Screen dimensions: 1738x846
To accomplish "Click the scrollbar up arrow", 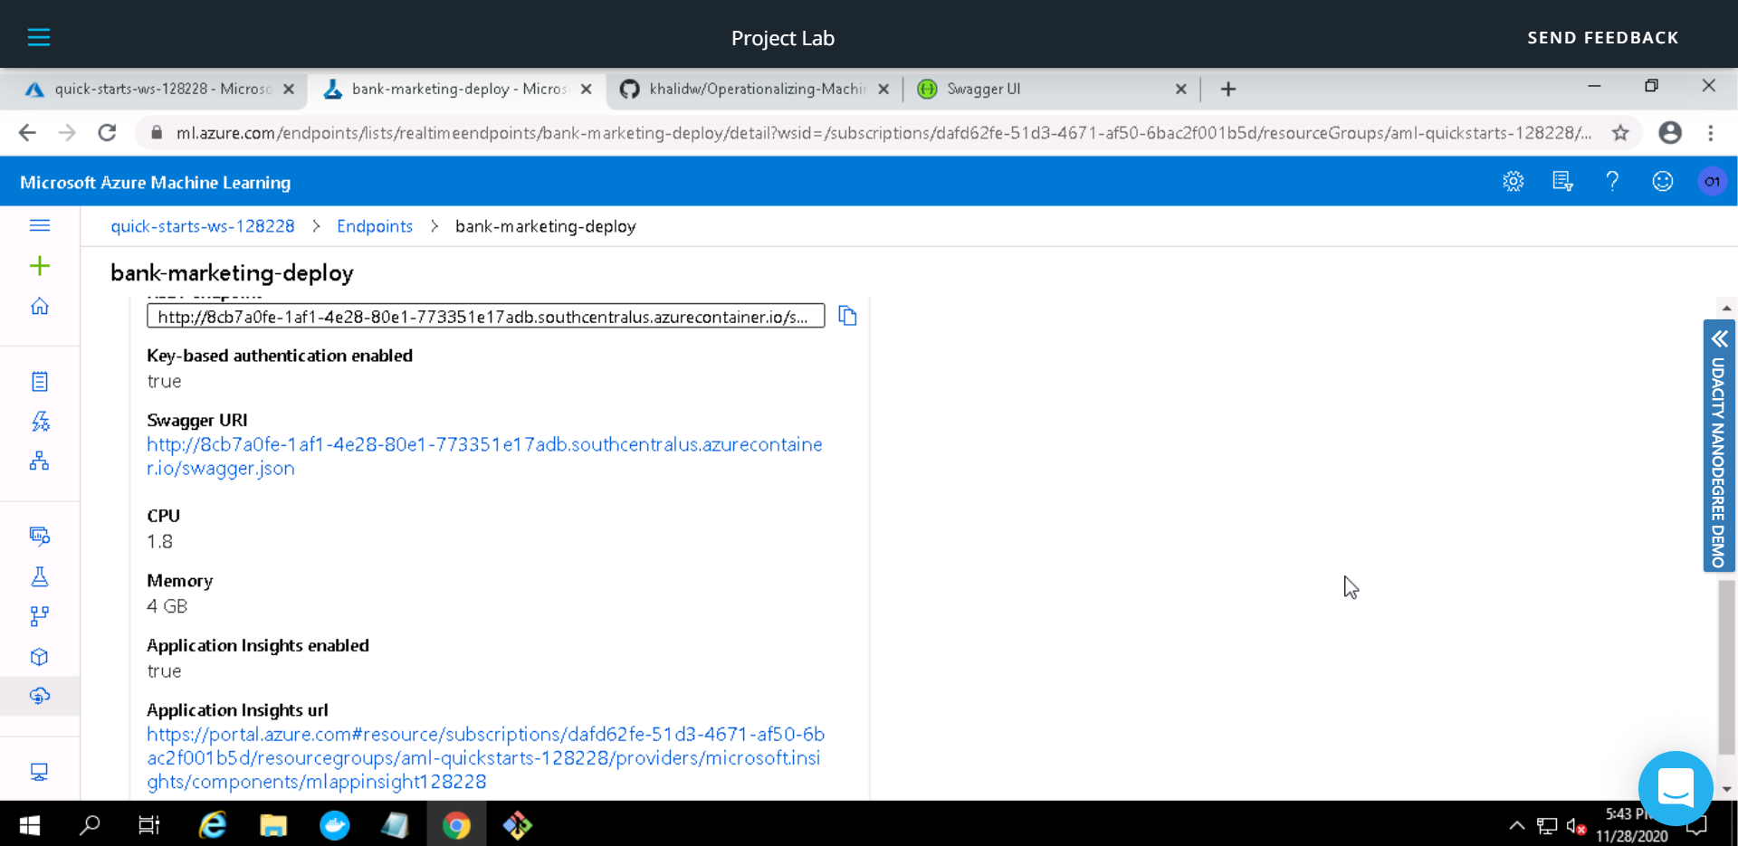I will point(1726,309).
